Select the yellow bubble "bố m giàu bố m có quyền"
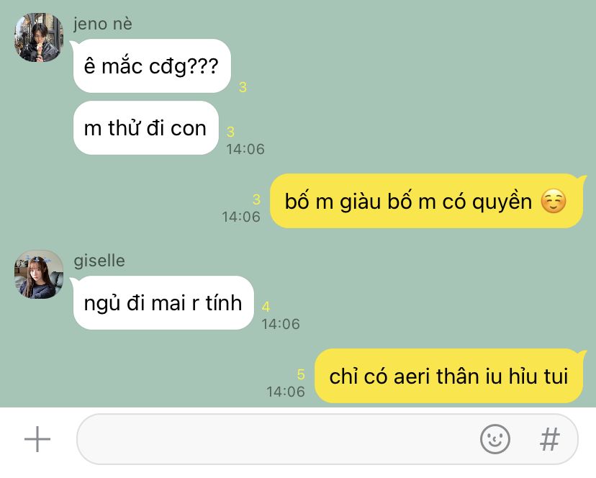Image resolution: width=596 pixels, height=478 pixels. tap(426, 201)
